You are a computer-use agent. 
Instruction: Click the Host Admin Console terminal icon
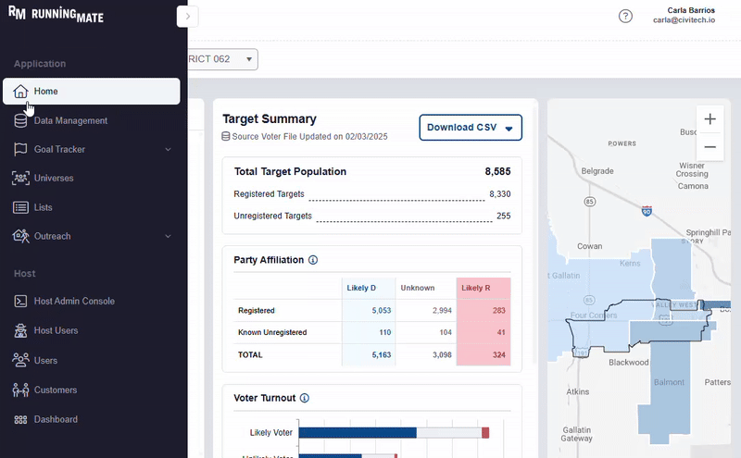pos(20,302)
